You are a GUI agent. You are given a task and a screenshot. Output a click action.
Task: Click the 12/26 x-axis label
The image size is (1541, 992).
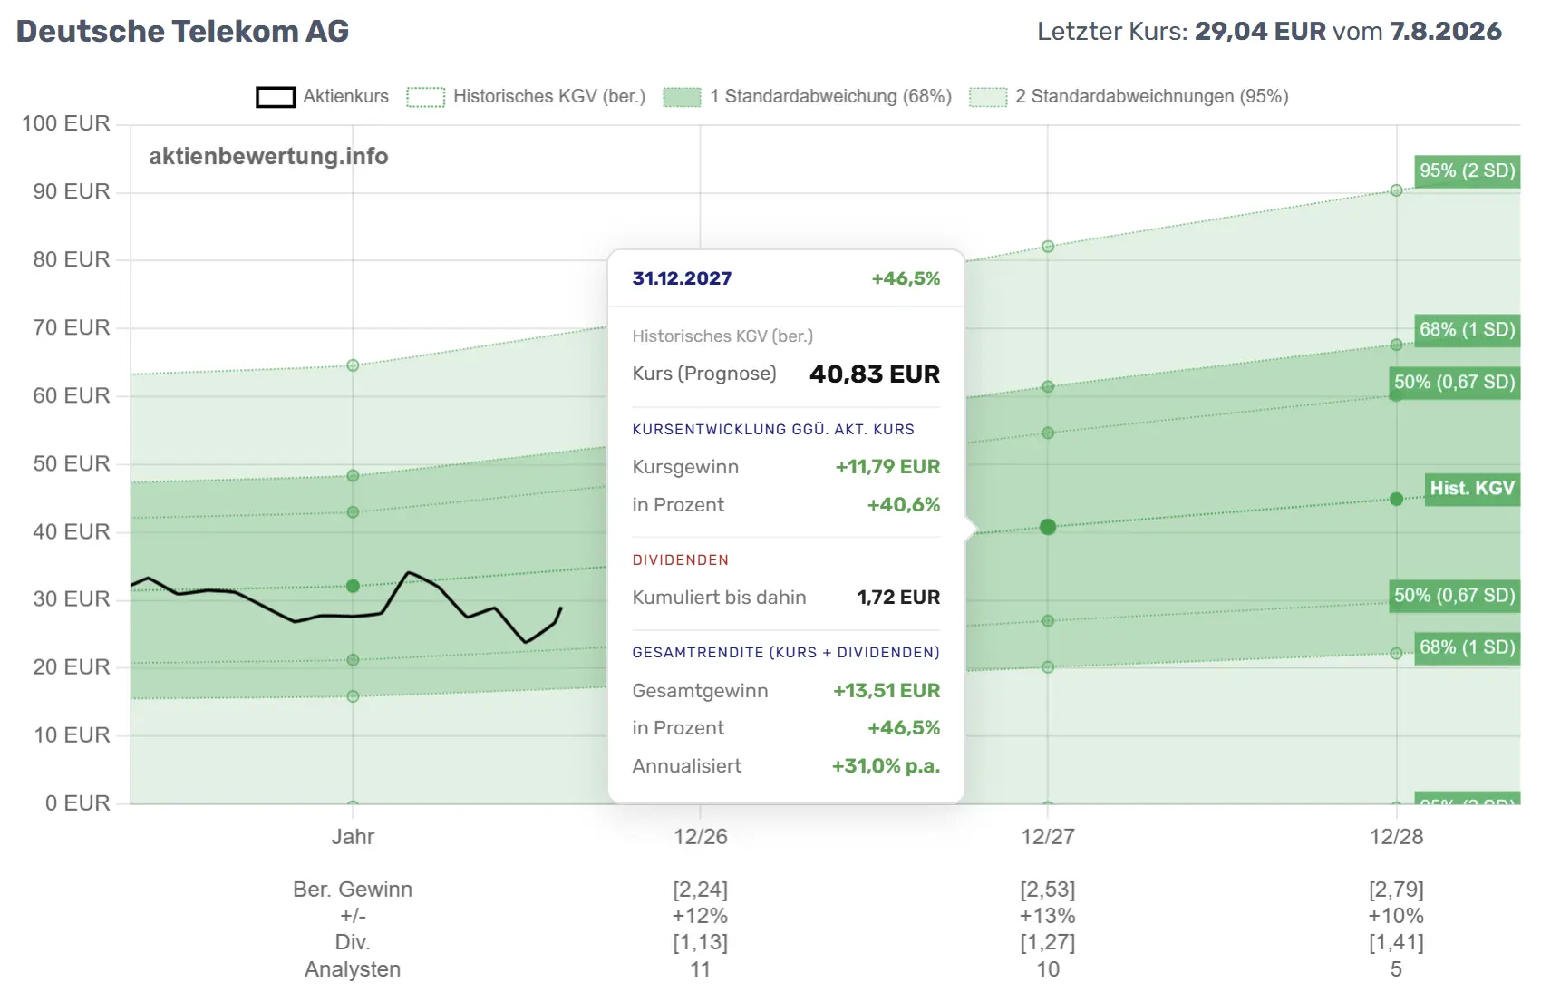(701, 836)
